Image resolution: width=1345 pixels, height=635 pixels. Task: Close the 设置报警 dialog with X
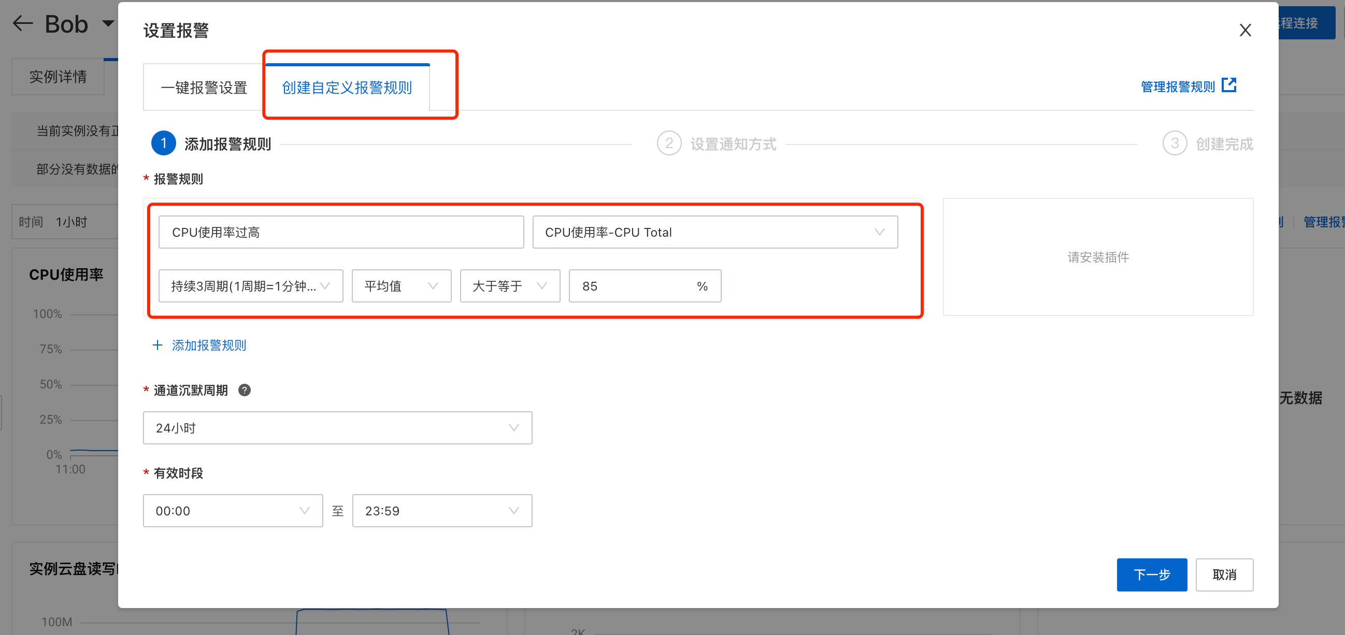point(1245,30)
